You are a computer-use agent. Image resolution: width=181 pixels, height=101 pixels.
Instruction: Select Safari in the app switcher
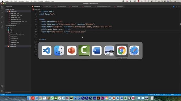pos(134,50)
